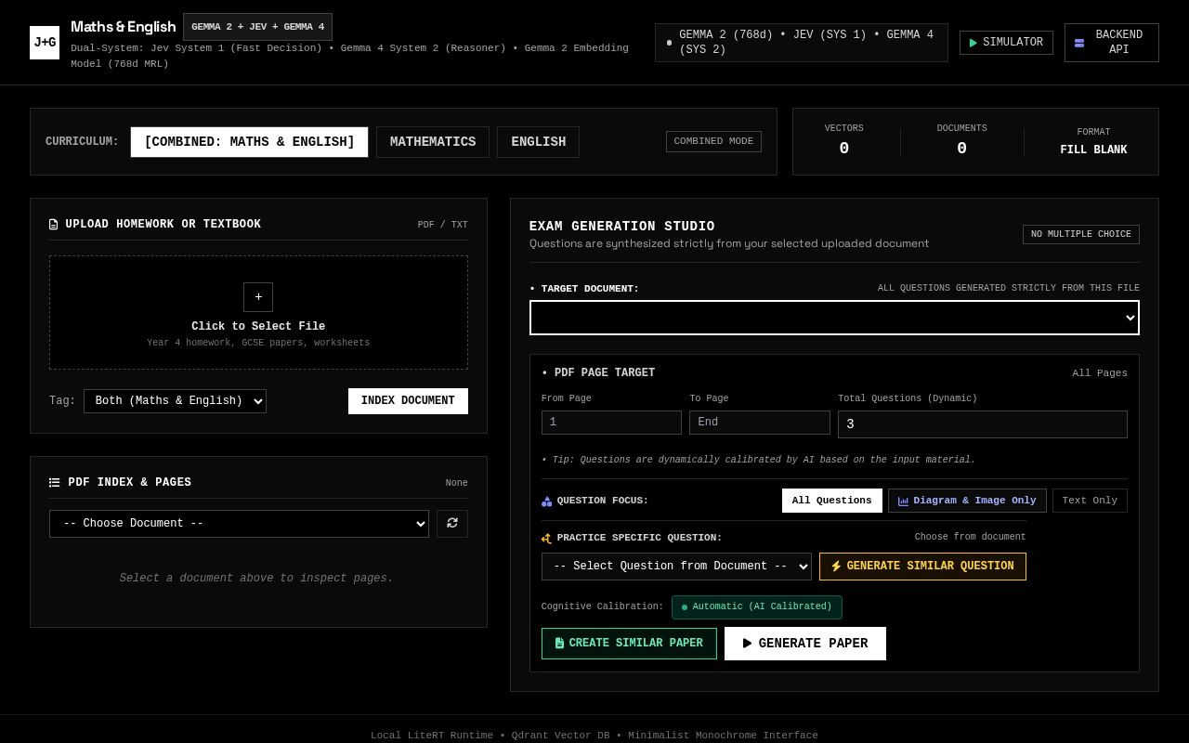Screen dimensions: 1189x743
Task: Click the file upload drop zone
Action: coord(258,313)
